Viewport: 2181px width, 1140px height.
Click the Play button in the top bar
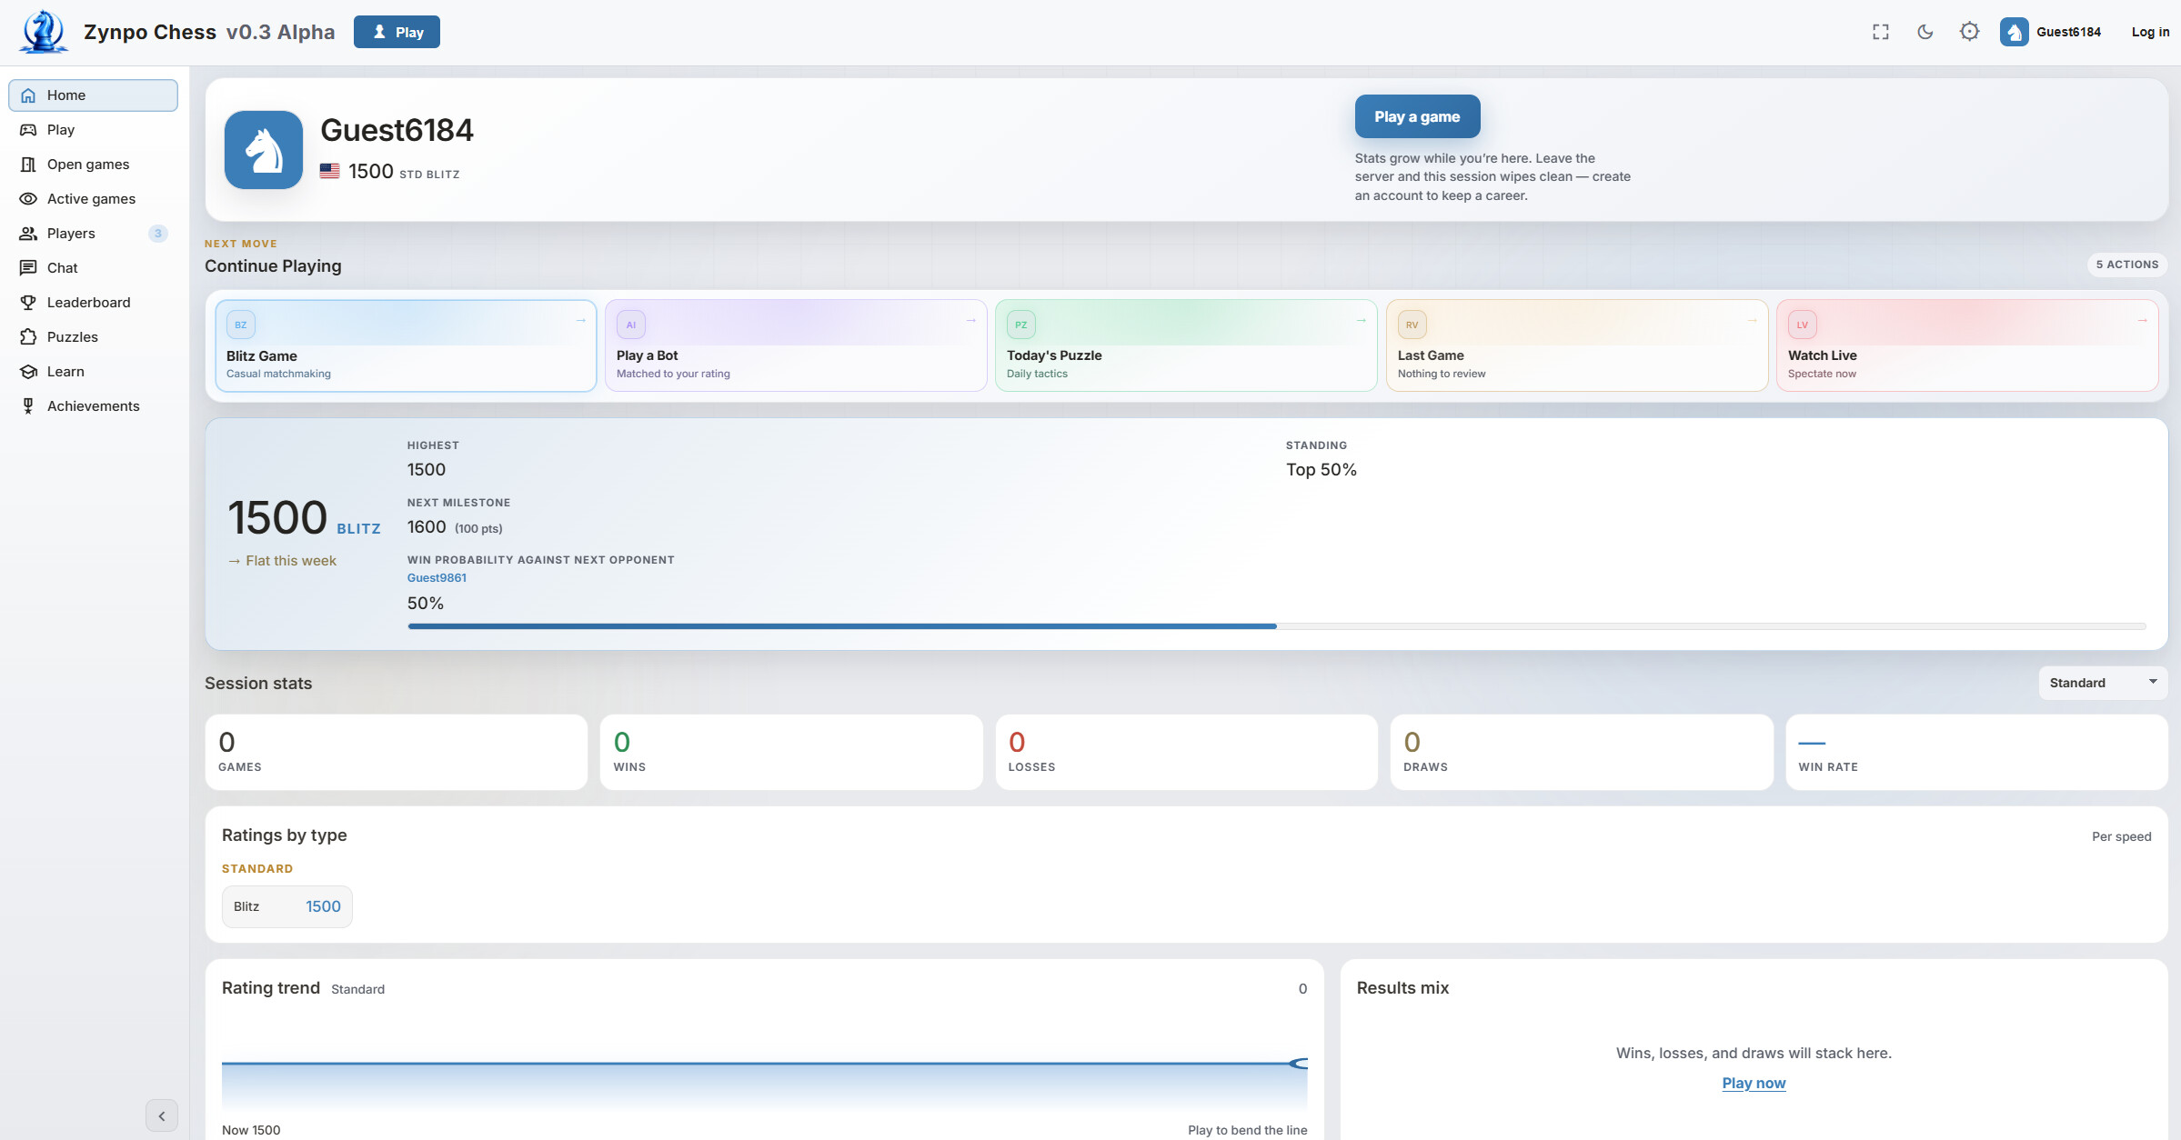(397, 32)
